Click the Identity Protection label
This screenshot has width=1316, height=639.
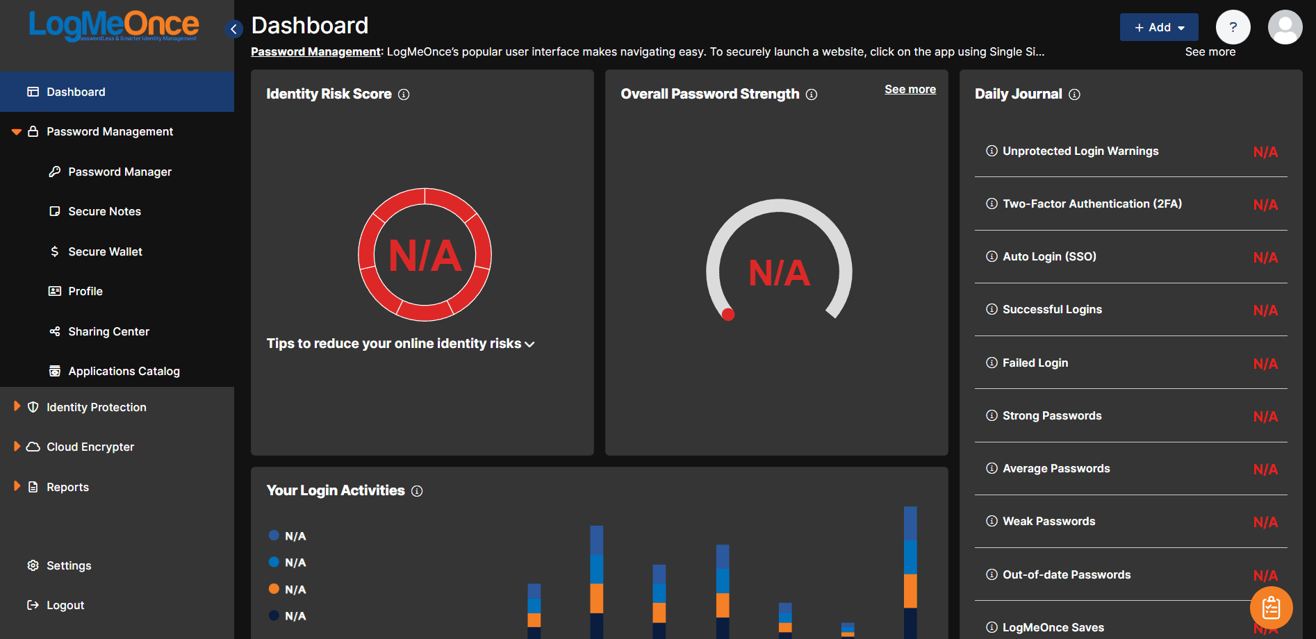click(97, 407)
